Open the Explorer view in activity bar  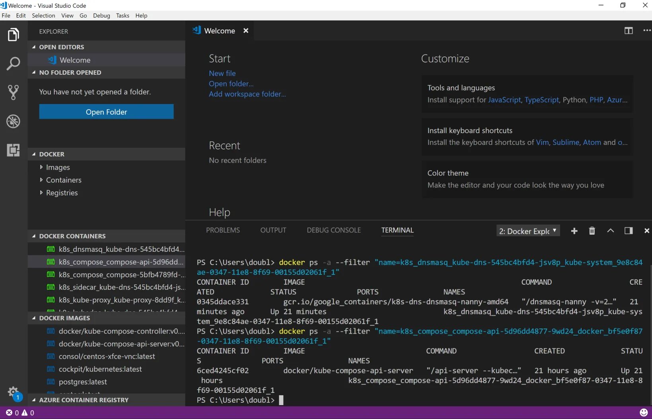(x=14, y=35)
